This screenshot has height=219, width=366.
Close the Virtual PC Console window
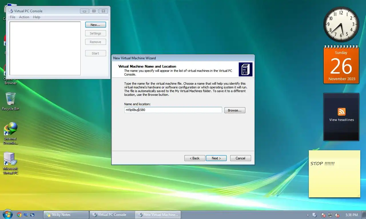tap(103, 11)
